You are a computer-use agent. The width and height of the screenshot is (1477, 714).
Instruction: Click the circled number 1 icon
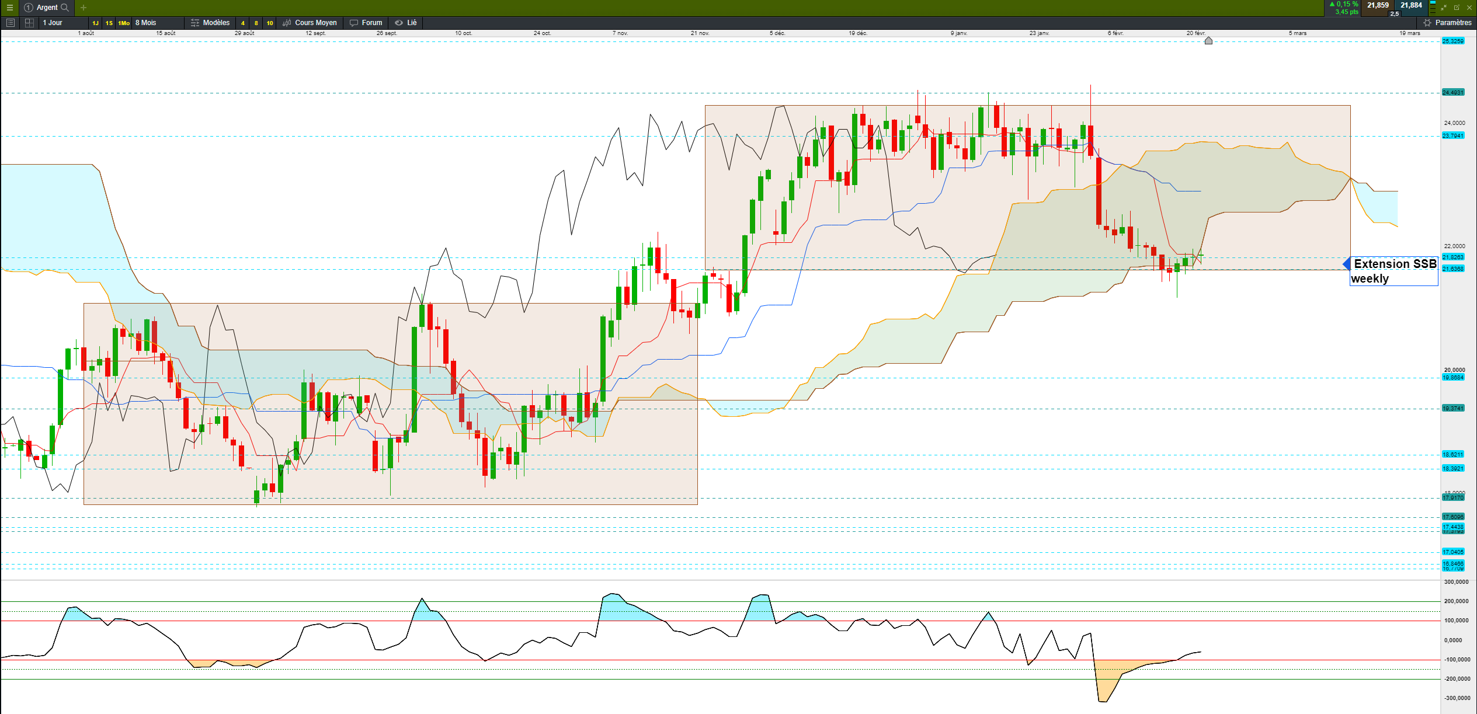(x=28, y=8)
